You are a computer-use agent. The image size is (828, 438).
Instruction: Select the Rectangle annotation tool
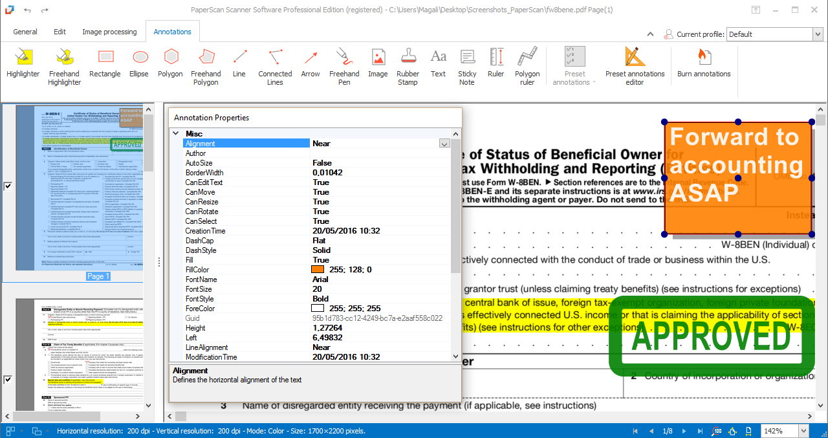click(x=105, y=63)
